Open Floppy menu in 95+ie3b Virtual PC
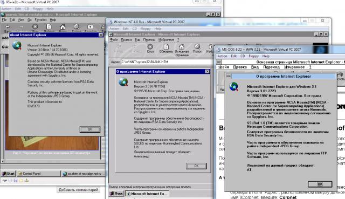This screenshot has height=199, width=345. click(x=38, y=9)
